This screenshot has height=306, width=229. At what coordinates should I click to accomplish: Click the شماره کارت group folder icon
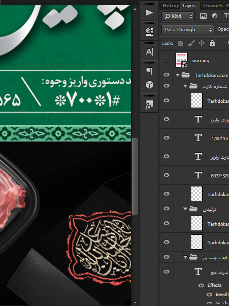193,86
